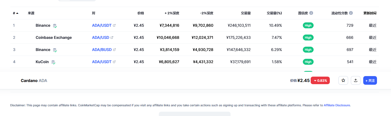The width and height of the screenshot is (391, 116).
Task: Click the red -0.83% change badge
Action: click(320, 80)
